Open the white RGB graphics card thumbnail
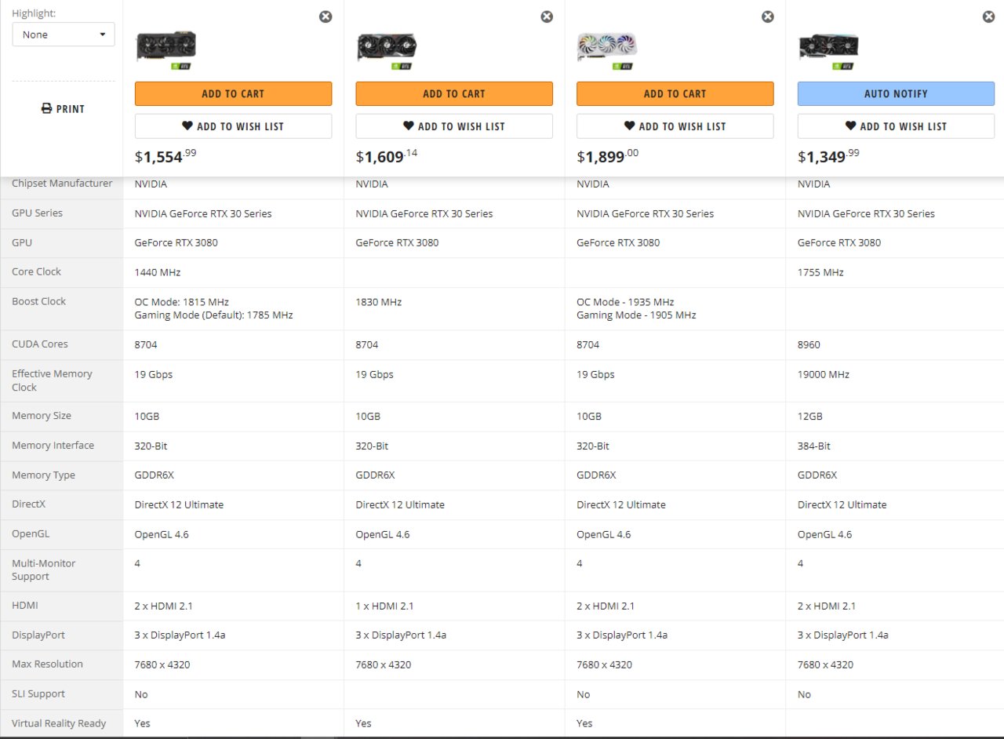 (607, 48)
